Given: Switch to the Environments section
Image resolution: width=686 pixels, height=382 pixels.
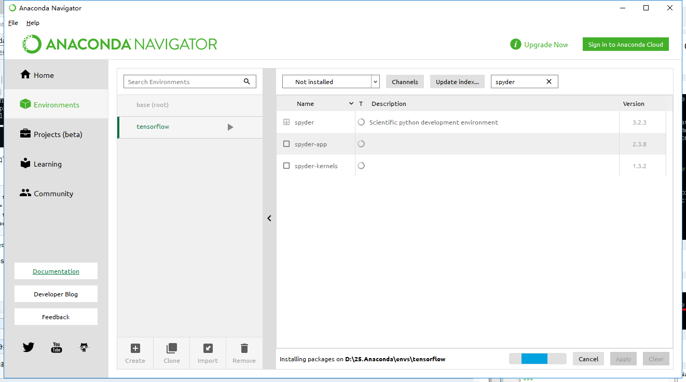Looking at the screenshot, I should (x=56, y=105).
